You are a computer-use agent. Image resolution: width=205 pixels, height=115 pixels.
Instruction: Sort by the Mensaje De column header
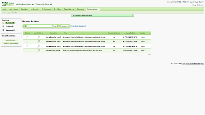pos(53,33)
